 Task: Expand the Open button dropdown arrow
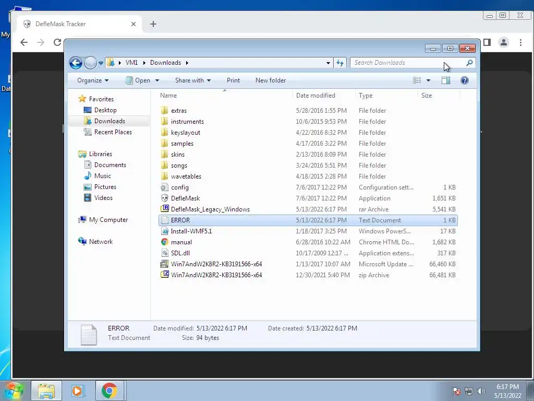click(157, 80)
